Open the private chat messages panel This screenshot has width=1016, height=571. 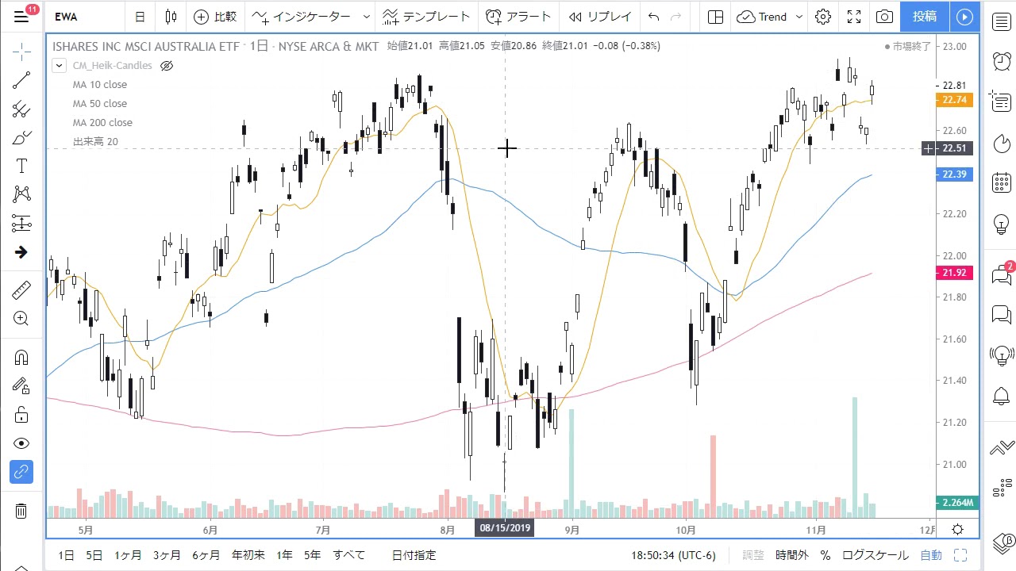point(1002,316)
